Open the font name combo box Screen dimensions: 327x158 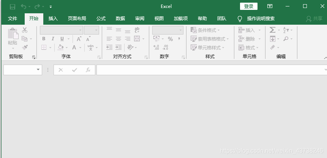click(62, 30)
